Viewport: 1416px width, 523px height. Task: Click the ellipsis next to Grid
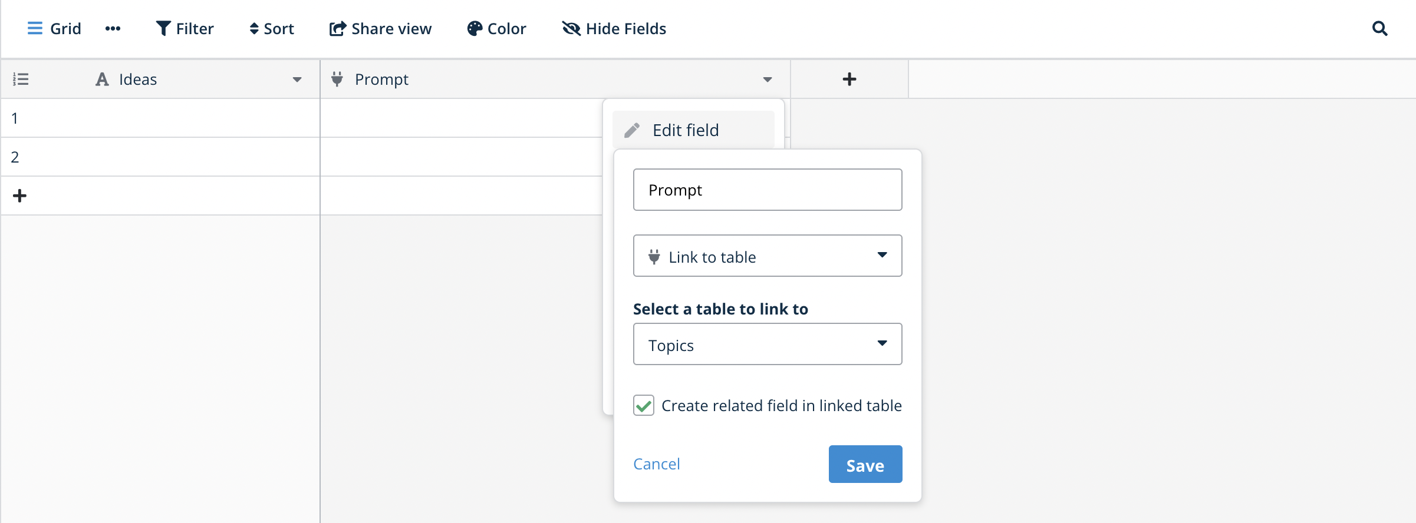113,28
